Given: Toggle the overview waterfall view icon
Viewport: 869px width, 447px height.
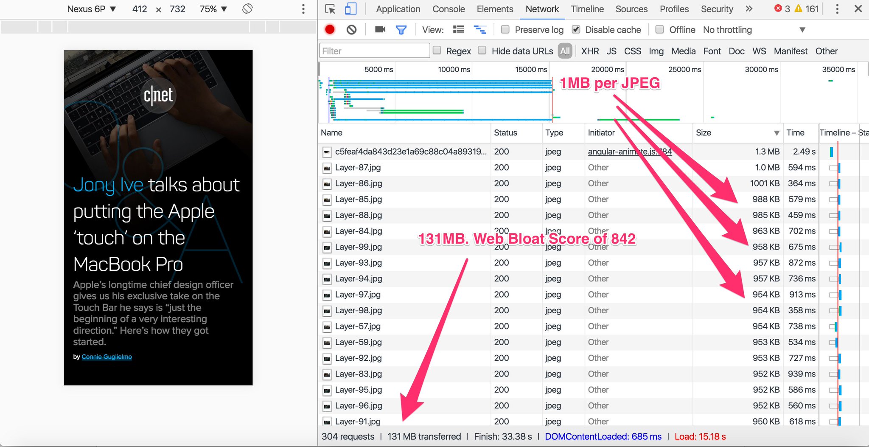Looking at the screenshot, I should click(480, 29).
